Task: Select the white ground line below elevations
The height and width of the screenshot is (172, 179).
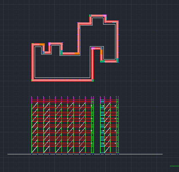Action: coord(85,154)
